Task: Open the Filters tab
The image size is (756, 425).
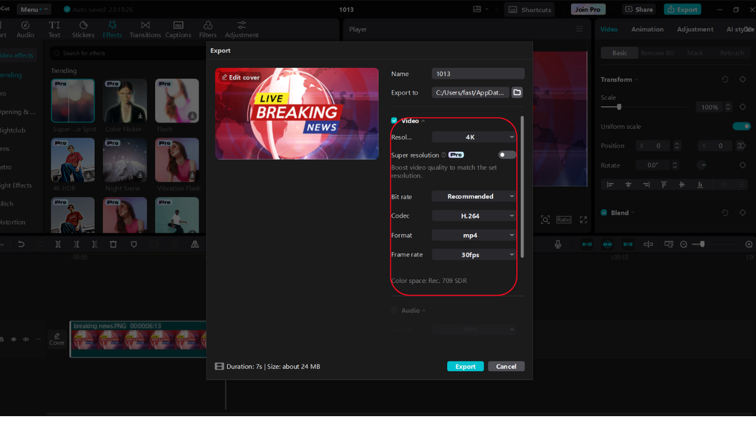Action: (x=208, y=29)
